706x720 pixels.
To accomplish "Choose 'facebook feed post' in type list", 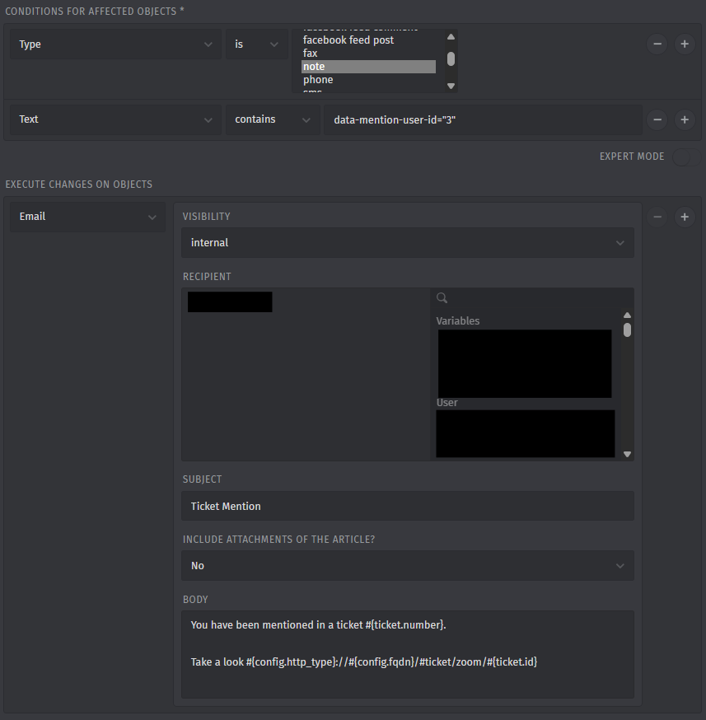I will [x=348, y=40].
